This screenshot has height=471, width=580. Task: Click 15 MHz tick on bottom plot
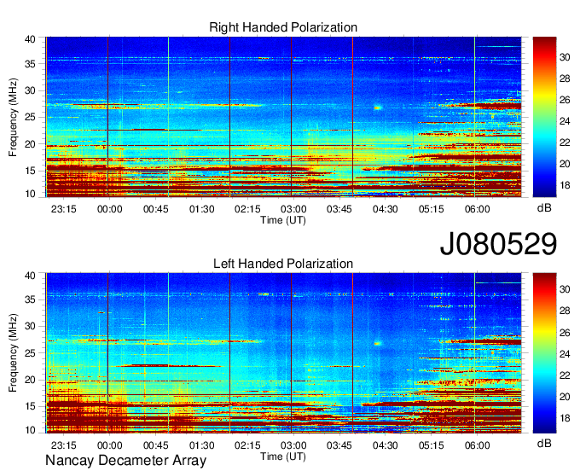coord(31,407)
